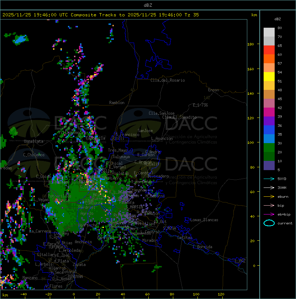Click the 'S_MARTIN' map label
The image size is (296, 299).
134,207
